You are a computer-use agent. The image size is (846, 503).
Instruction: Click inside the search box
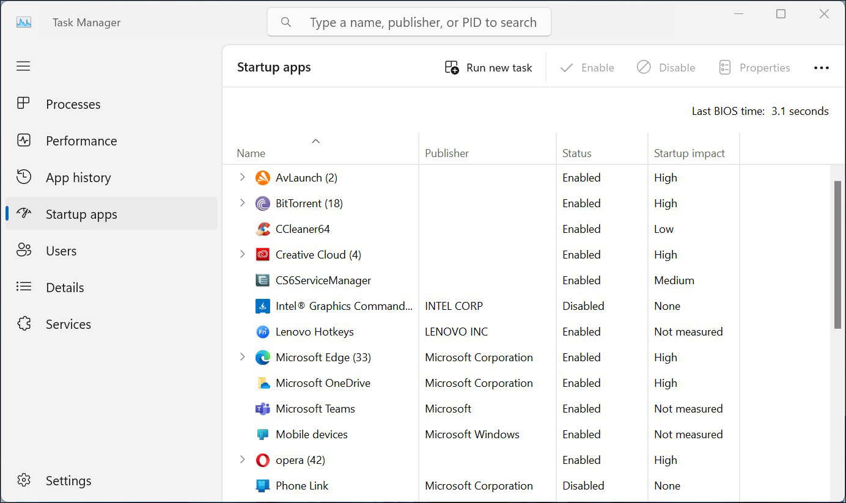[x=409, y=21]
